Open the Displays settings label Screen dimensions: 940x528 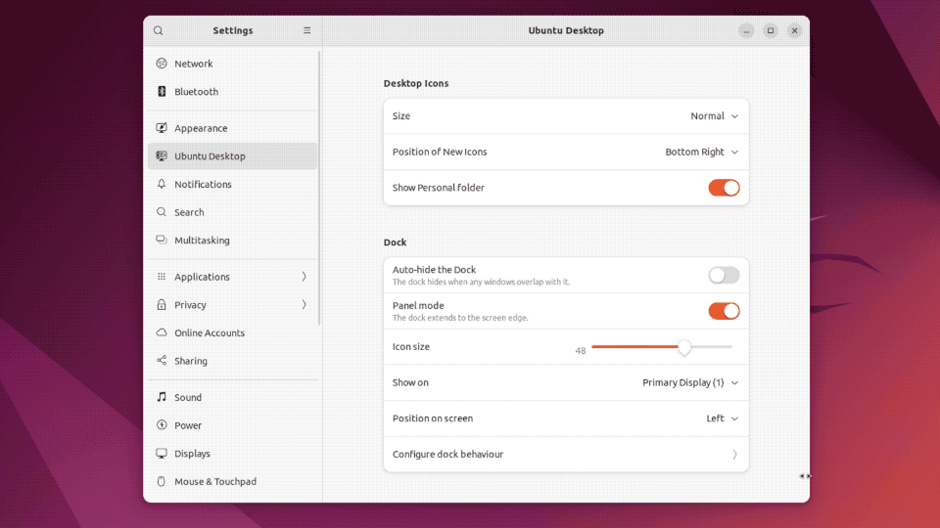click(x=192, y=454)
